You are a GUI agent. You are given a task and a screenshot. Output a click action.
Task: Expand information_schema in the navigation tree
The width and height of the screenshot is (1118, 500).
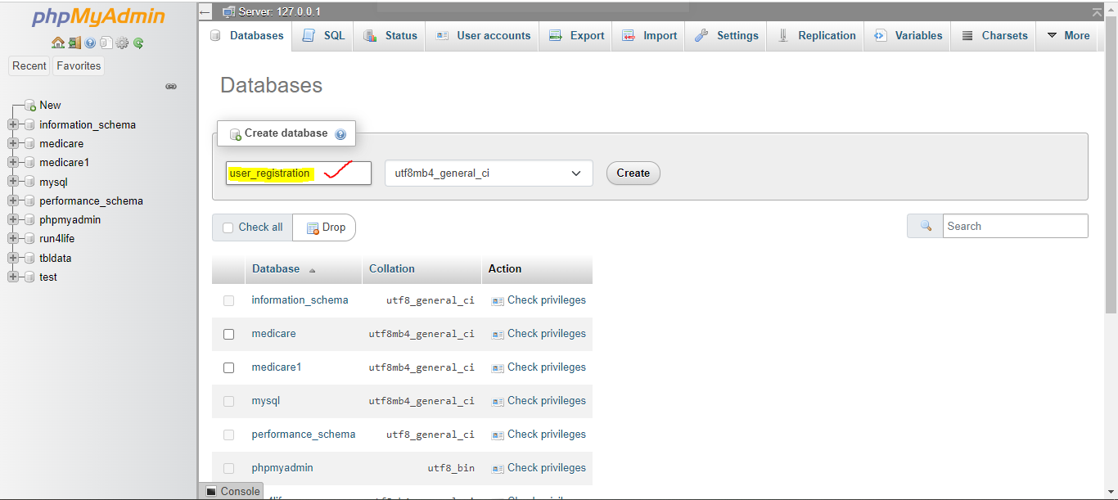[x=13, y=125]
